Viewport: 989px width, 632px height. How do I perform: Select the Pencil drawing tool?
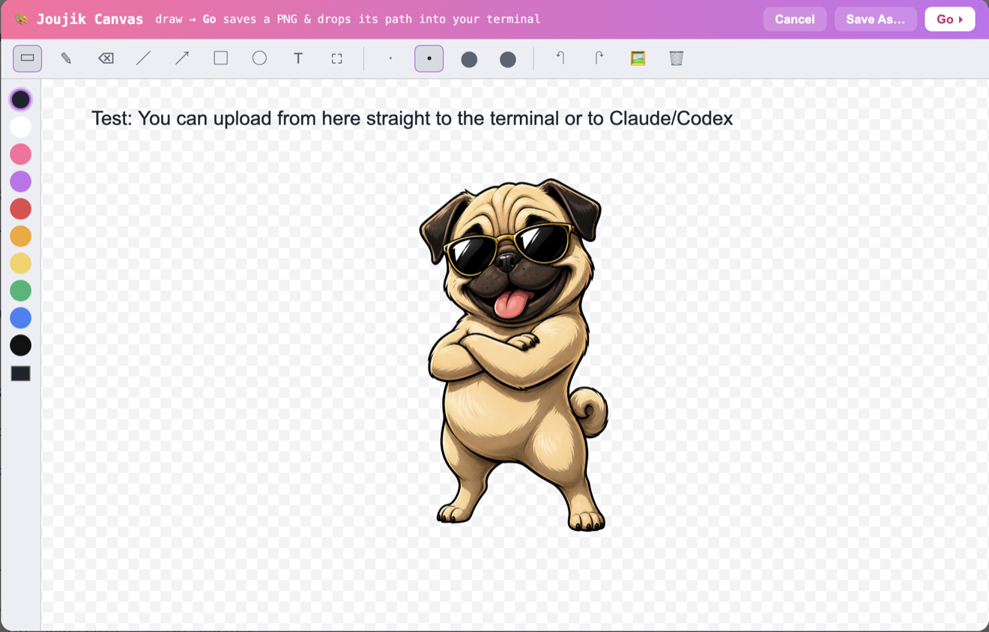tap(66, 58)
